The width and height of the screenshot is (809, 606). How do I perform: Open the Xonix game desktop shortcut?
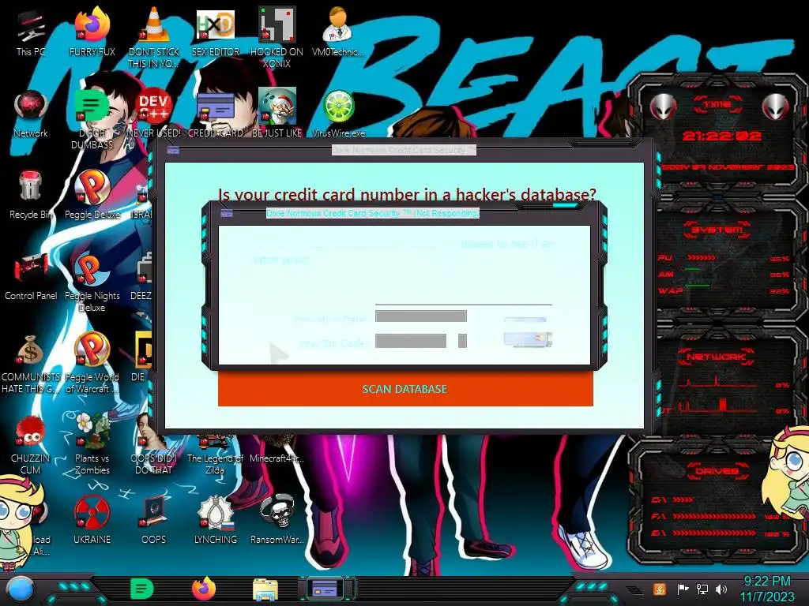(277, 24)
